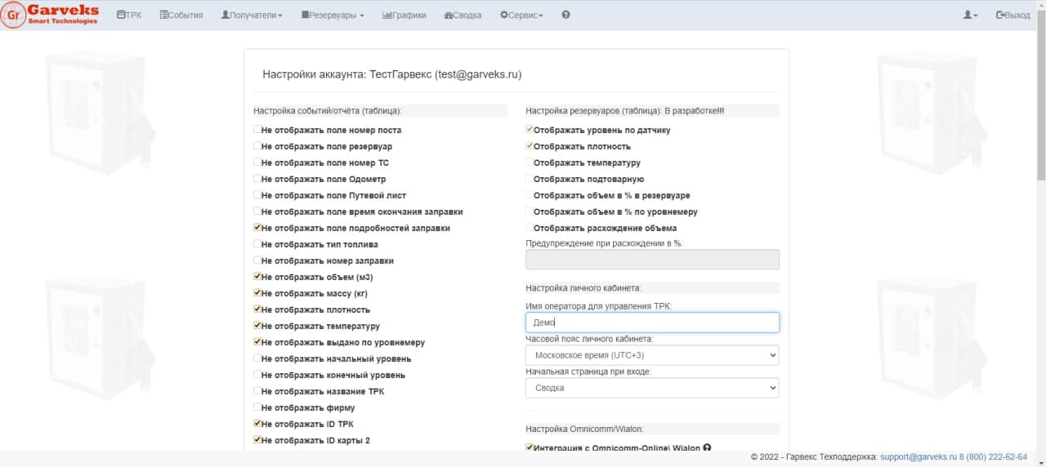
Task: Open the Сводка dashboard page
Action: click(463, 15)
